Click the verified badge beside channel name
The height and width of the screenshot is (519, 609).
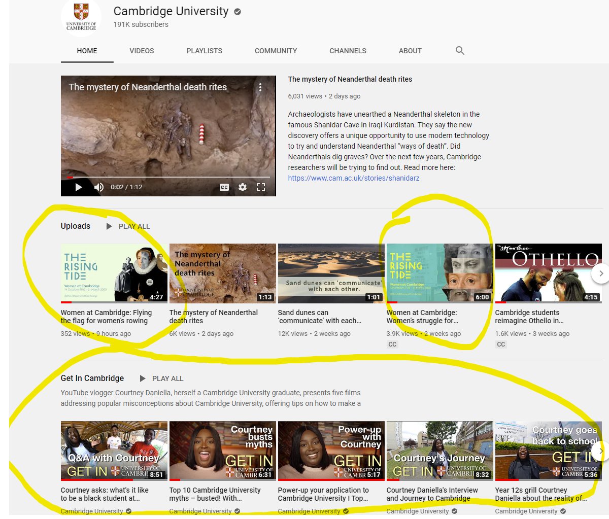pyautogui.click(x=238, y=12)
